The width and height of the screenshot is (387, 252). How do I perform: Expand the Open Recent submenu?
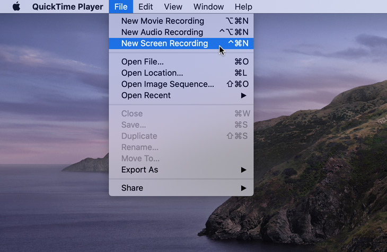146,95
